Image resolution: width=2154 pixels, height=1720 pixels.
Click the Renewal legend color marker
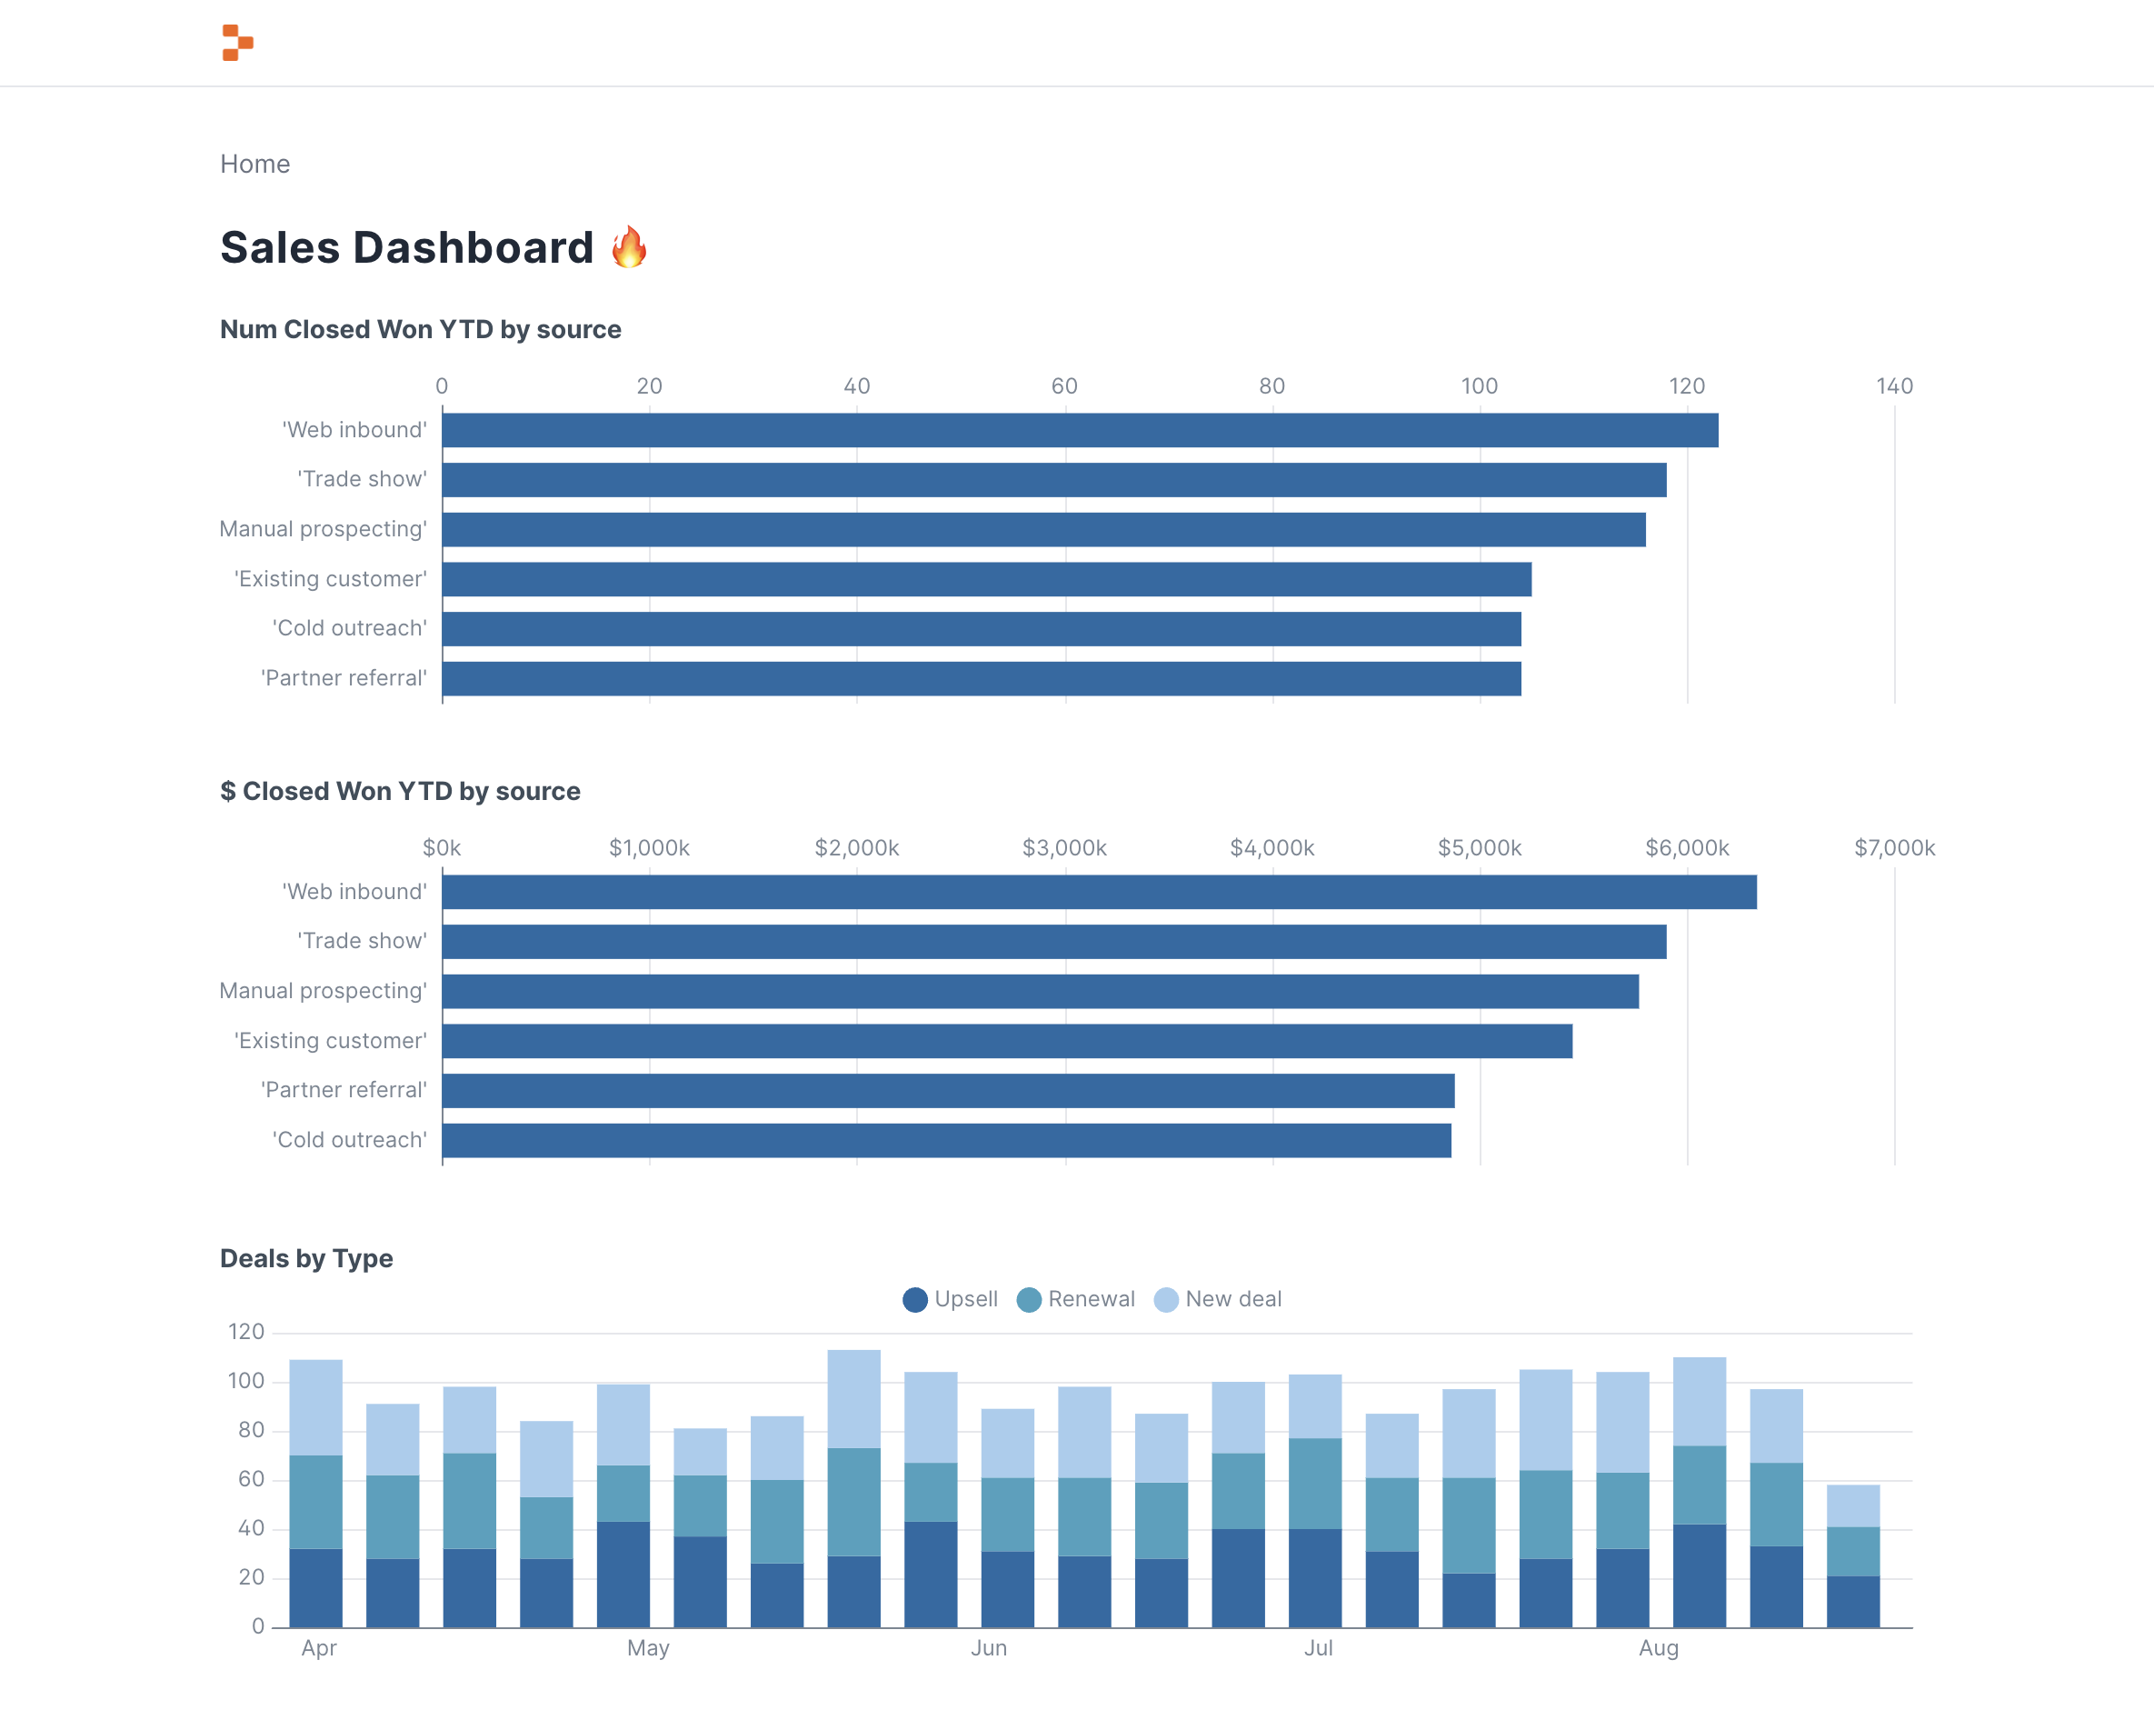(1028, 1299)
